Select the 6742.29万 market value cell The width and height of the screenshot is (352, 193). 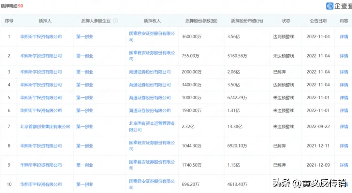[x=237, y=98]
